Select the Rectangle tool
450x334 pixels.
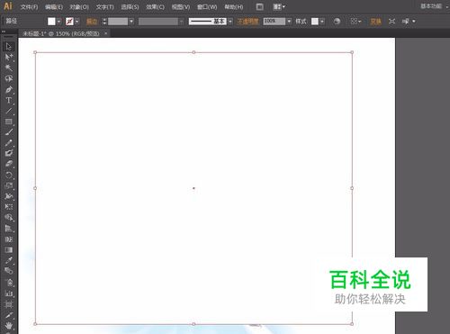[9, 122]
